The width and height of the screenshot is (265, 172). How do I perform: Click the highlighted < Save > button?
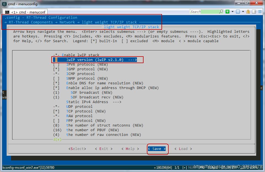[157, 149]
